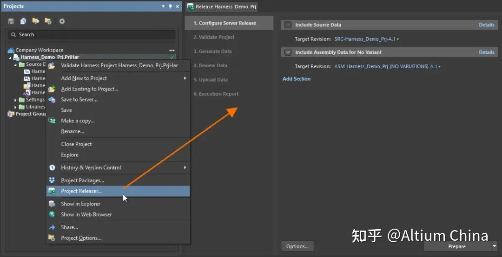Image resolution: width=502 pixels, height=257 pixels.
Task: Choose Show in Web Browser menu entry
Action: pos(118,214)
